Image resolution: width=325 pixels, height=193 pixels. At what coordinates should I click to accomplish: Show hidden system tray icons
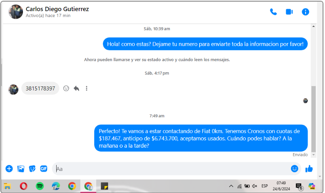pos(231,186)
